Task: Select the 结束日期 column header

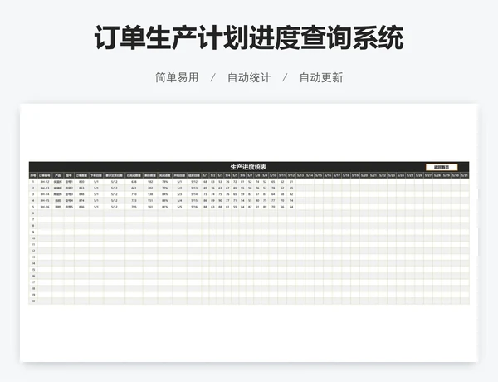Action: click(194, 175)
